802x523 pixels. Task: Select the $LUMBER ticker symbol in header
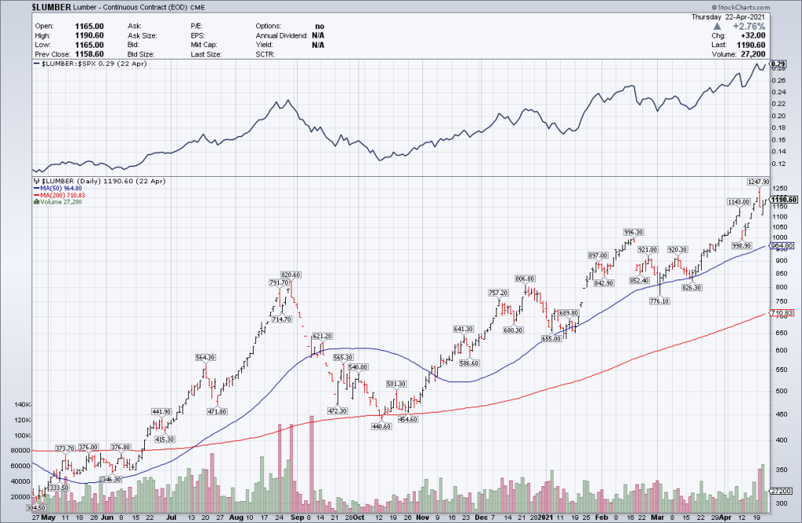tap(52, 6)
